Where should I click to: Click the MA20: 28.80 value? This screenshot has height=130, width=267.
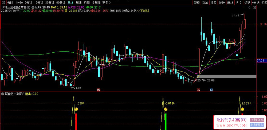76,7
